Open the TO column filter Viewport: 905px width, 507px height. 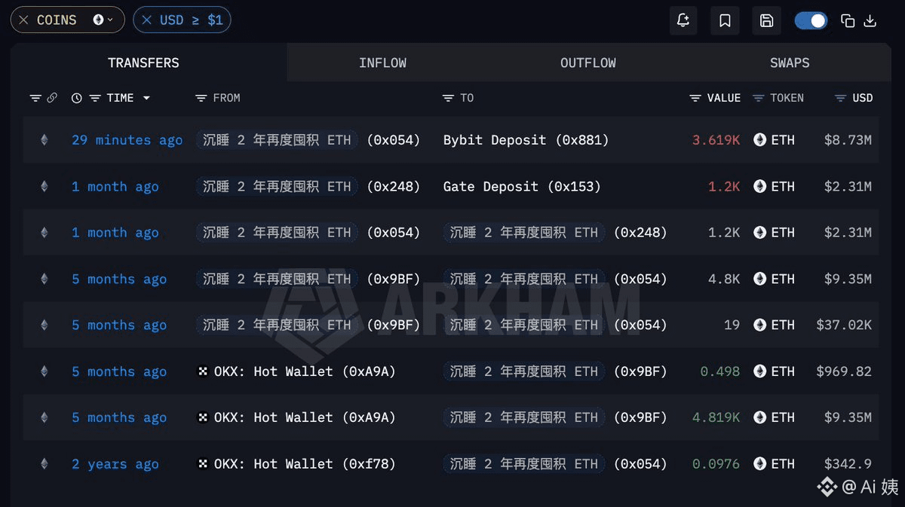coord(448,98)
